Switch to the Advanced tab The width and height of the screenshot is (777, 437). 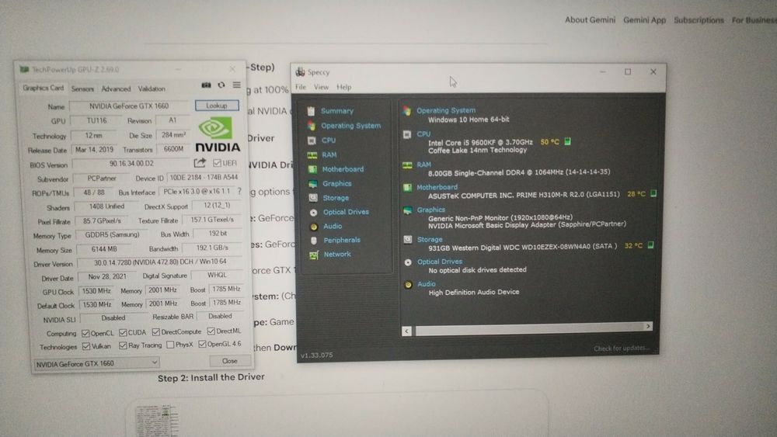pos(116,89)
